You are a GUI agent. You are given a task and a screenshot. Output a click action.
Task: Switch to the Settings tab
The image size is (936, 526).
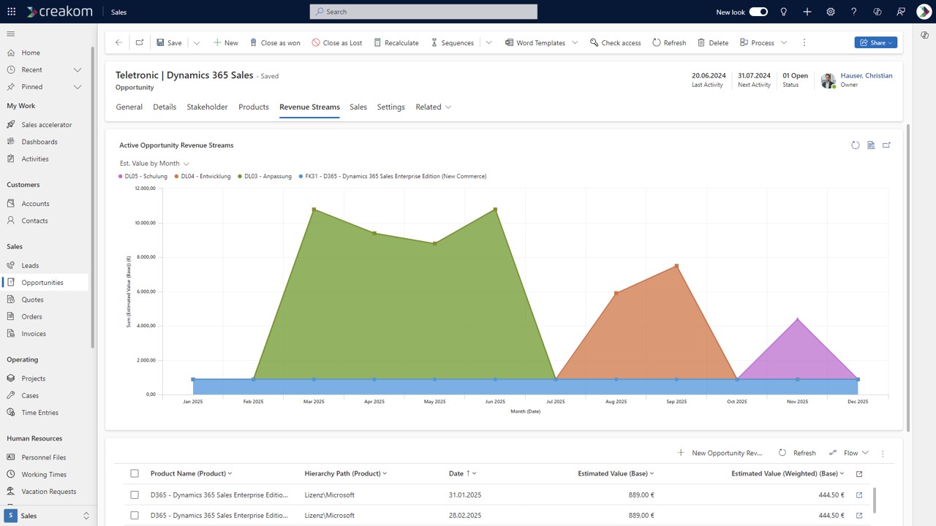pos(391,107)
